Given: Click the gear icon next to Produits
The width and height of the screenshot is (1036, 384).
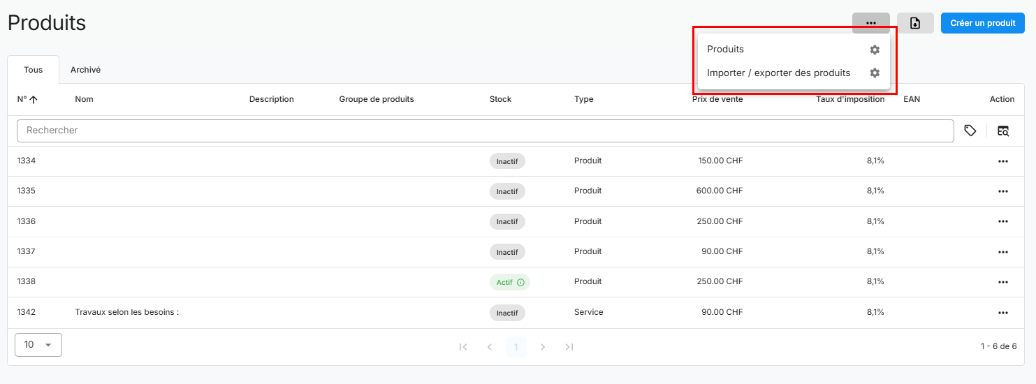Looking at the screenshot, I should pos(874,50).
